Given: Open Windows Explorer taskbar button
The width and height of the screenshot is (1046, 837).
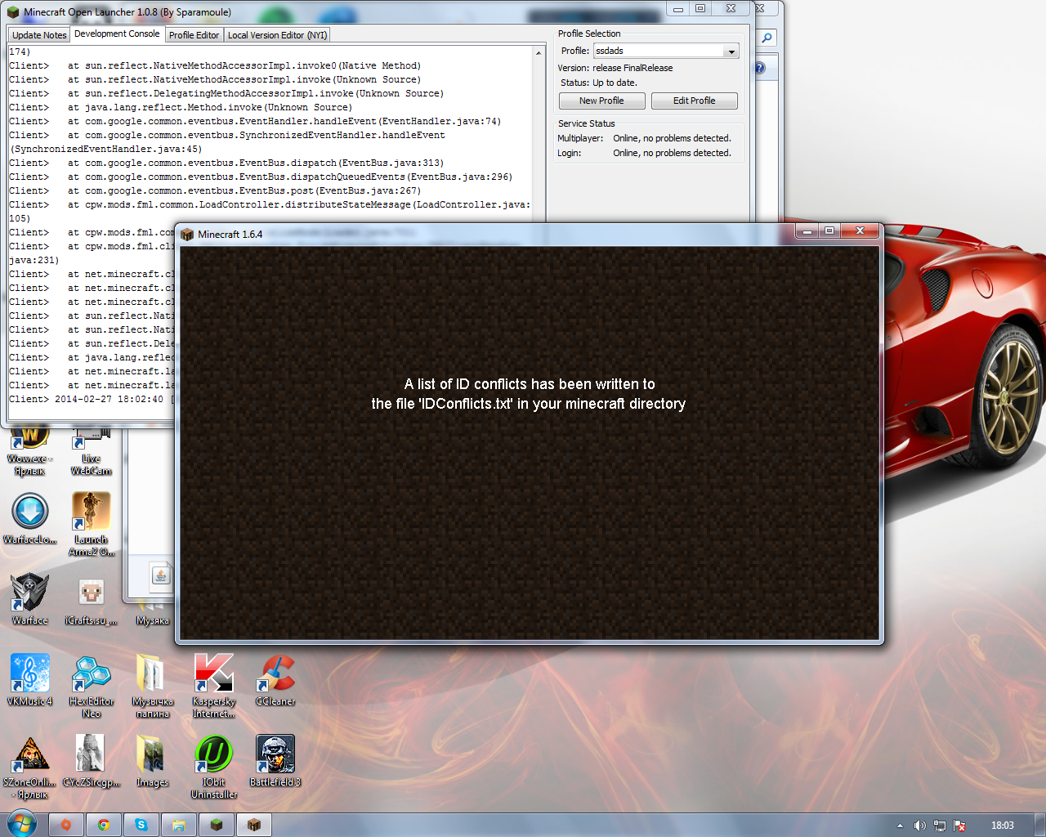Looking at the screenshot, I should 179,825.
